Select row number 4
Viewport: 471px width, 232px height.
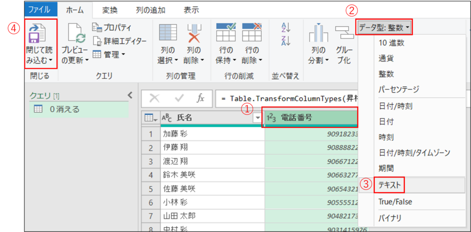coord(151,175)
